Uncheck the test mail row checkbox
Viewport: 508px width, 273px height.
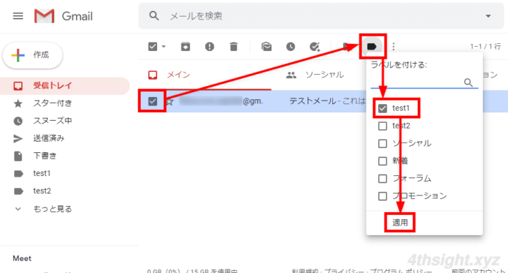[x=153, y=101]
